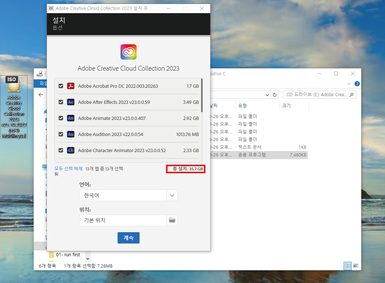Open folder browse icon next to 기본 위치
Image resolution: width=385 pixels, height=283 pixels.
(172, 220)
